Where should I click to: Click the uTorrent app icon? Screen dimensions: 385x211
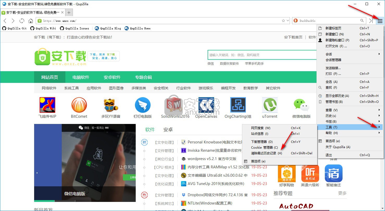[270, 105]
